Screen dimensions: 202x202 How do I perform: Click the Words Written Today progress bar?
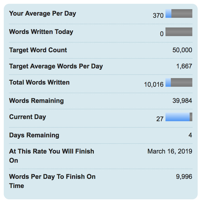pos(179,32)
